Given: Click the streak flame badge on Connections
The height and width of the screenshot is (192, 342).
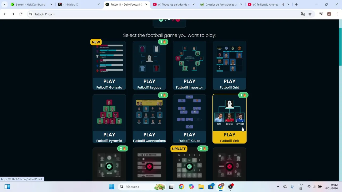Looking at the screenshot, I should tap(163, 95).
